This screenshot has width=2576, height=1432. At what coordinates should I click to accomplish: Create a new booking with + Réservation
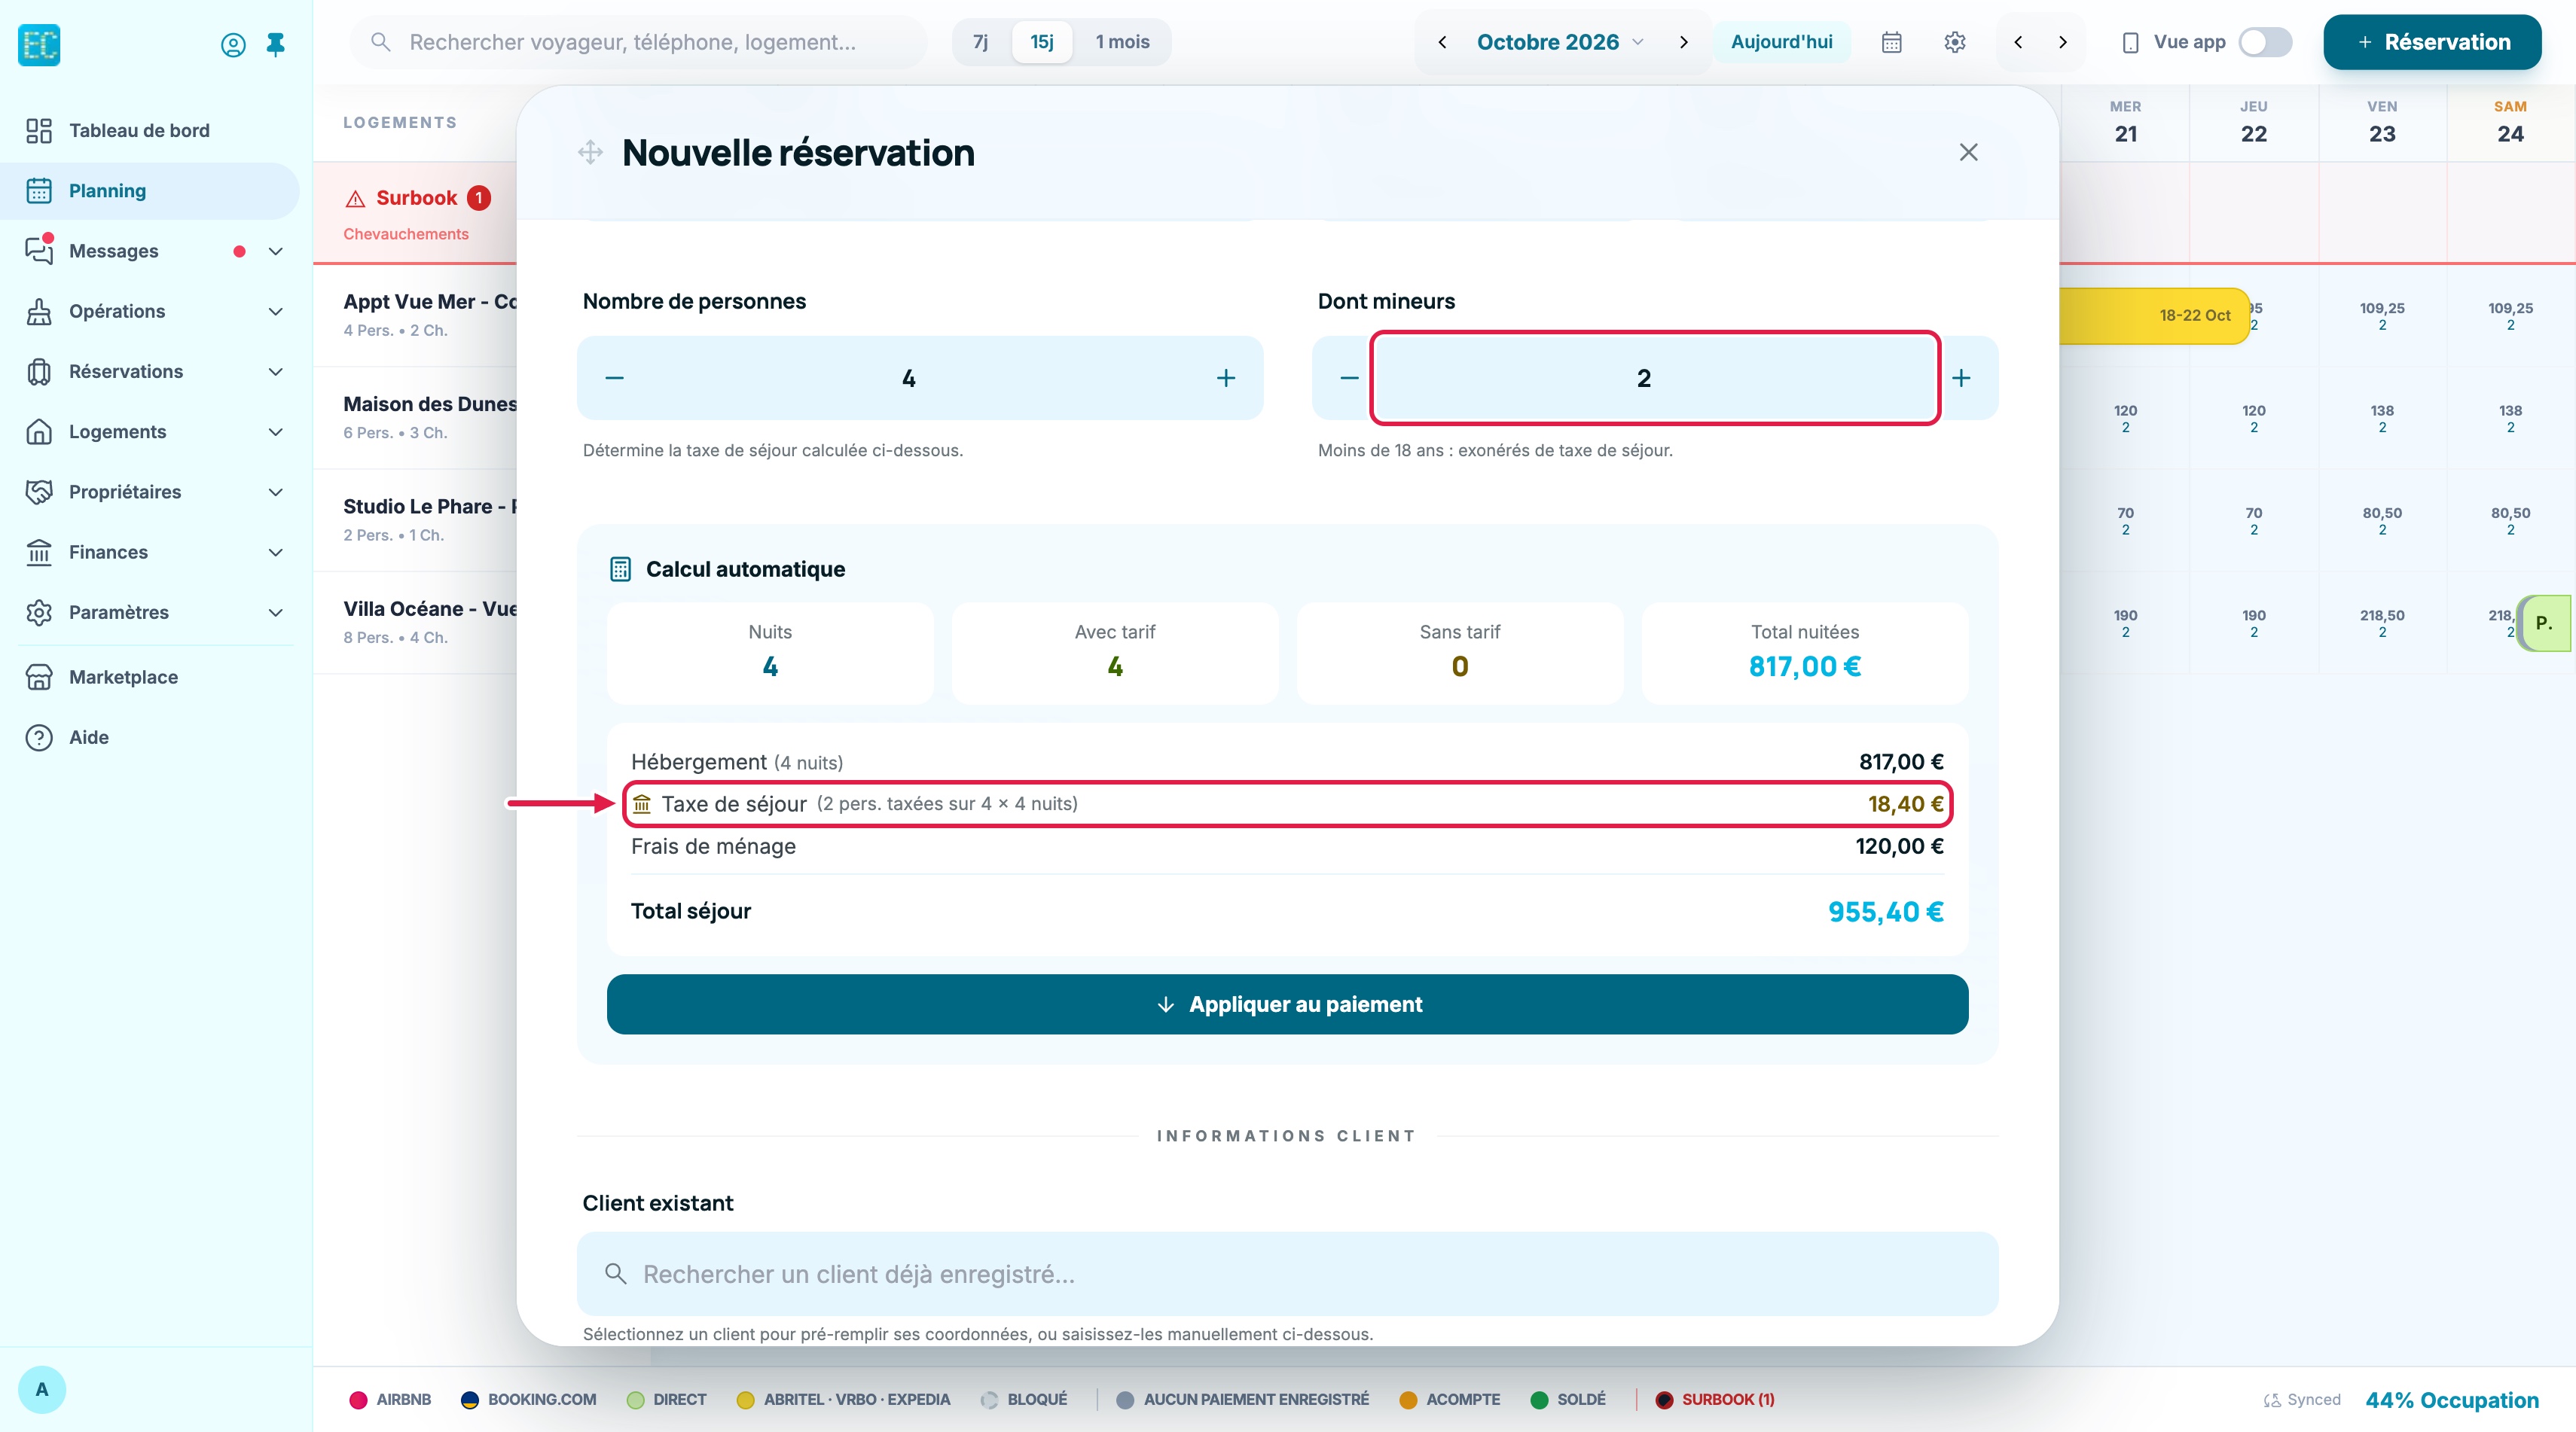(x=2432, y=42)
